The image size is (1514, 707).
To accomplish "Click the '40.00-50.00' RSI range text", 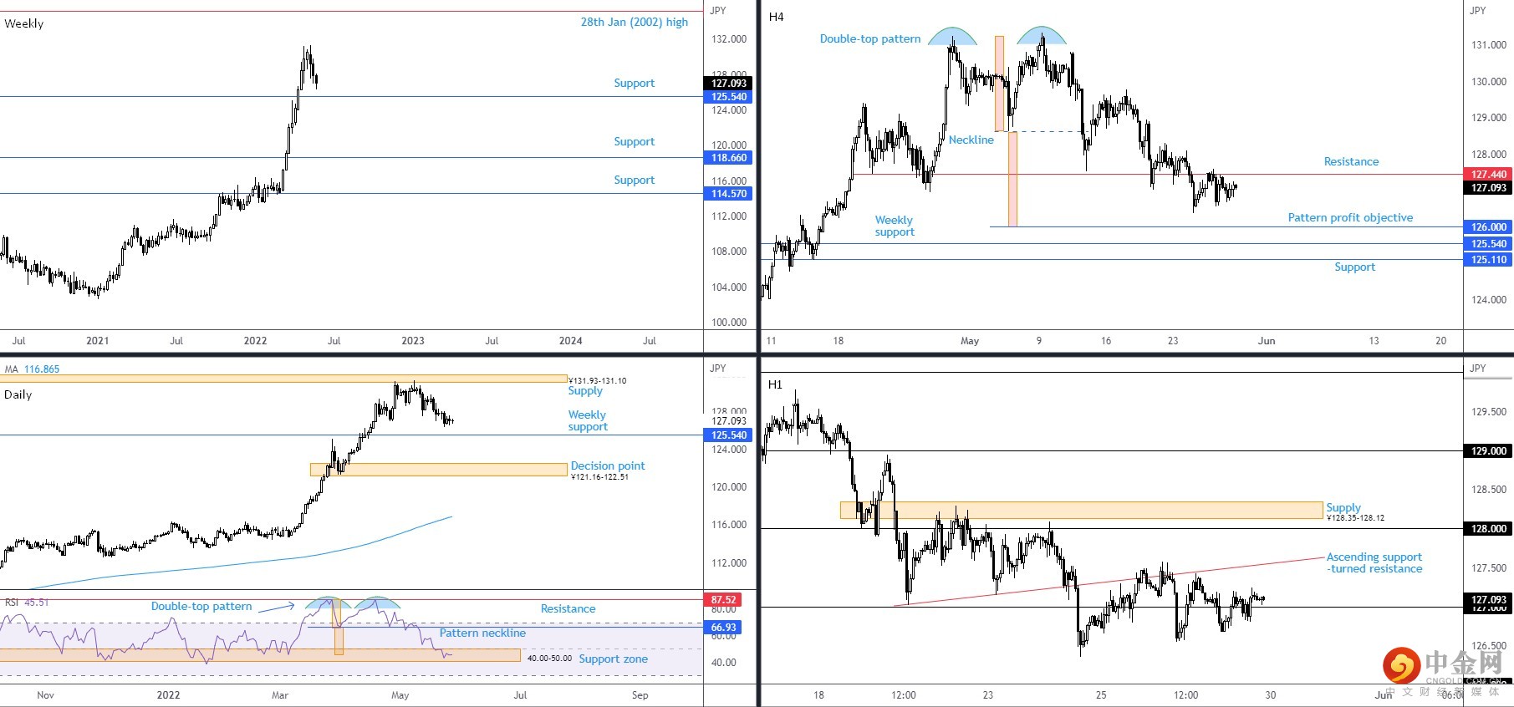I will click(x=549, y=659).
